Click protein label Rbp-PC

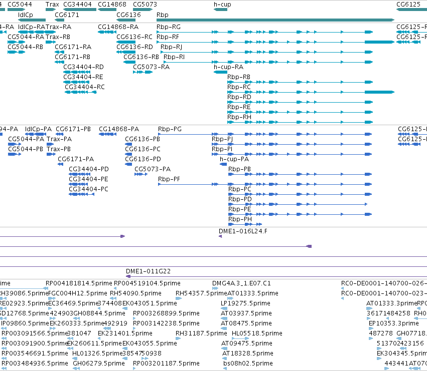(240, 189)
